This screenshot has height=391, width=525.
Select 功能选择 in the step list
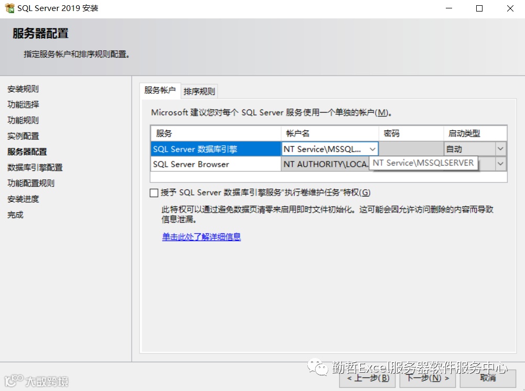tap(23, 104)
